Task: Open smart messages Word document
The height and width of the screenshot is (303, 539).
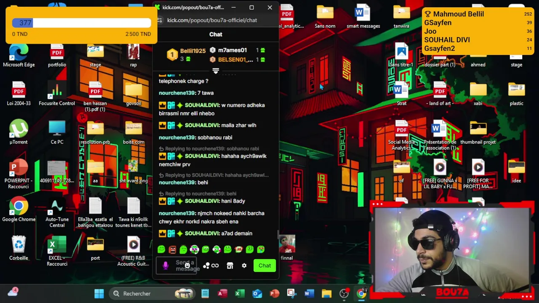Action: click(x=363, y=17)
